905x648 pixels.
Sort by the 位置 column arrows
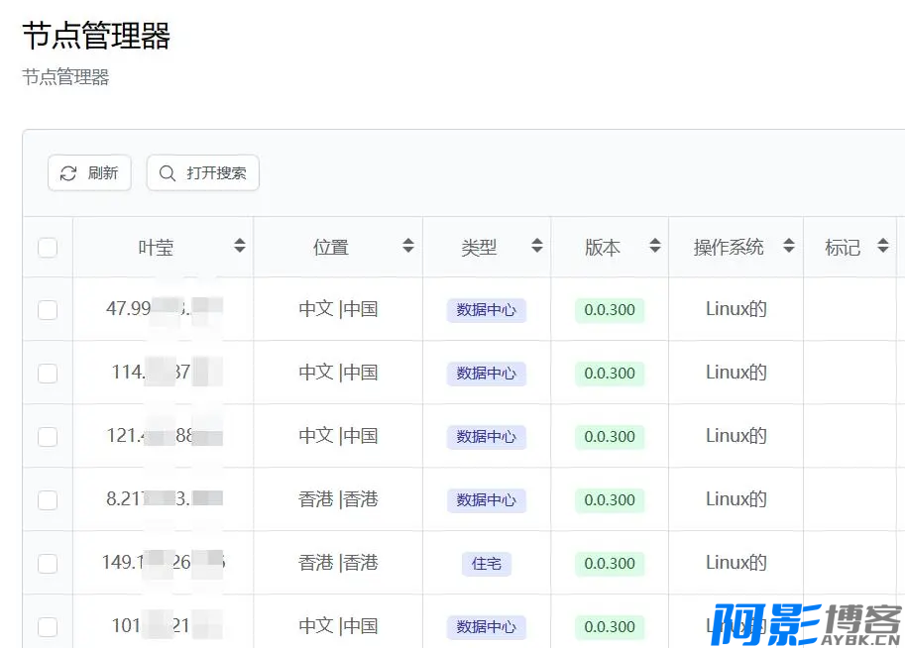coord(408,246)
